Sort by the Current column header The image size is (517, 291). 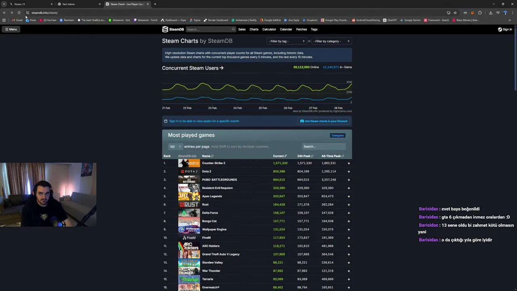click(x=280, y=156)
